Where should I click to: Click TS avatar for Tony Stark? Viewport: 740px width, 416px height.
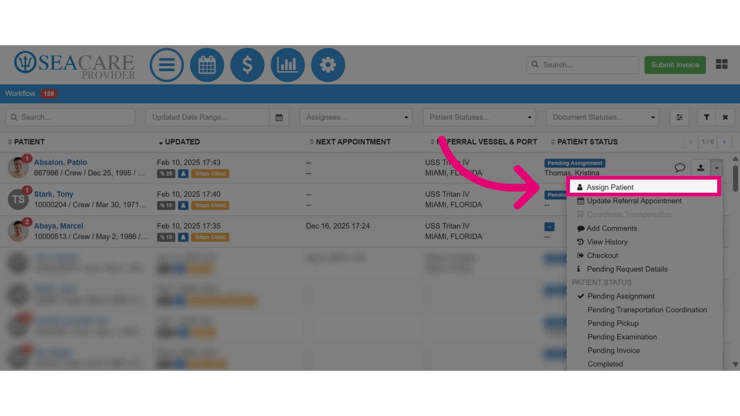point(18,199)
